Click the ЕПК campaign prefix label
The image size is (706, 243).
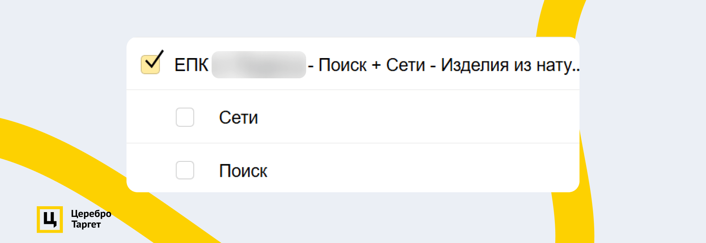tap(191, 65)
